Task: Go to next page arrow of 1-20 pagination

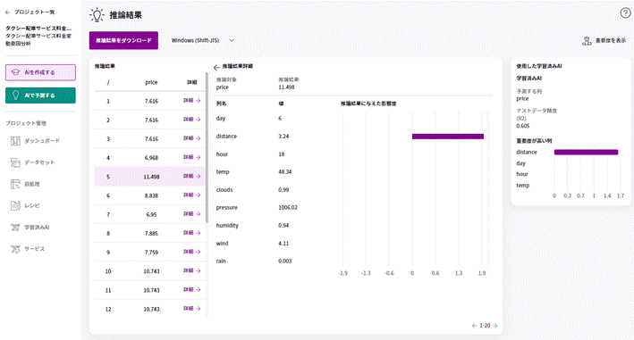Action: [495, 326]
